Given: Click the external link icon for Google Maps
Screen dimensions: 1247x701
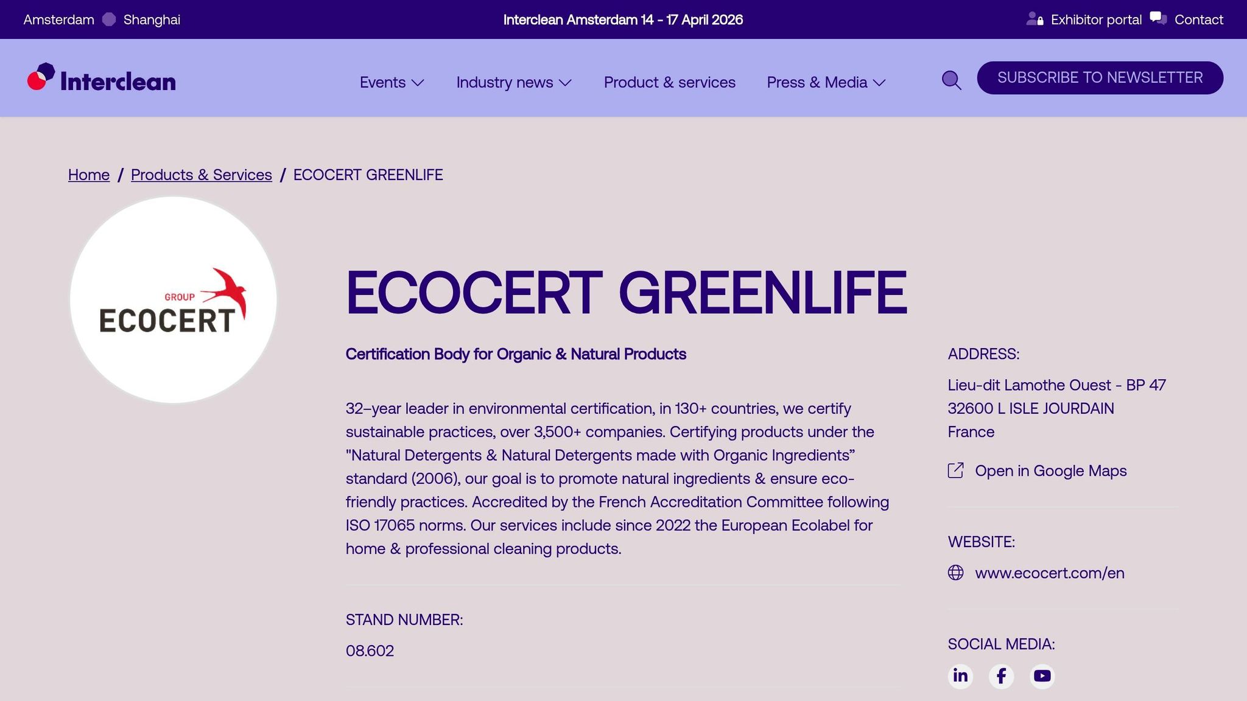Looking at the screenshot, I should point(955,470).
